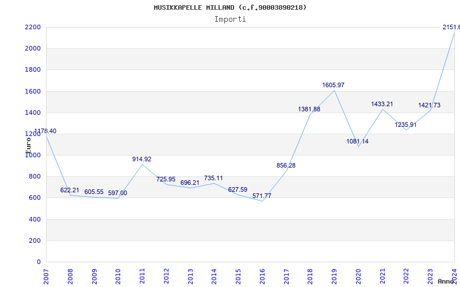Select the 622.21 data label
This screenshot has height=287, width=460.
click(x=70, y=191)
